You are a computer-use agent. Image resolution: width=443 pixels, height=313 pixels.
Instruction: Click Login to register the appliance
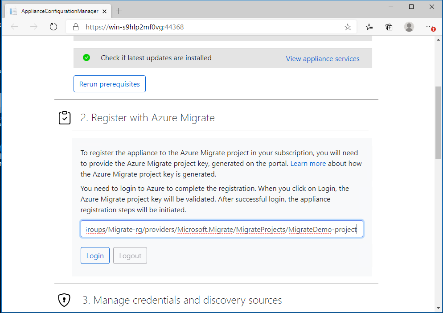(95, 255)
